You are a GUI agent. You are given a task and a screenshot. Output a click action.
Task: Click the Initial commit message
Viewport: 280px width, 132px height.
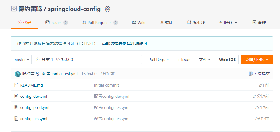click(x=106, y=85)
